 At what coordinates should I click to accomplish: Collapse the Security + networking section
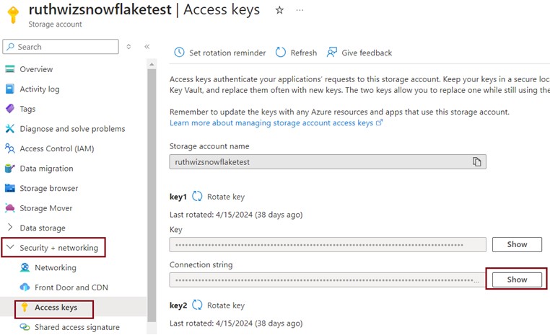10,248
